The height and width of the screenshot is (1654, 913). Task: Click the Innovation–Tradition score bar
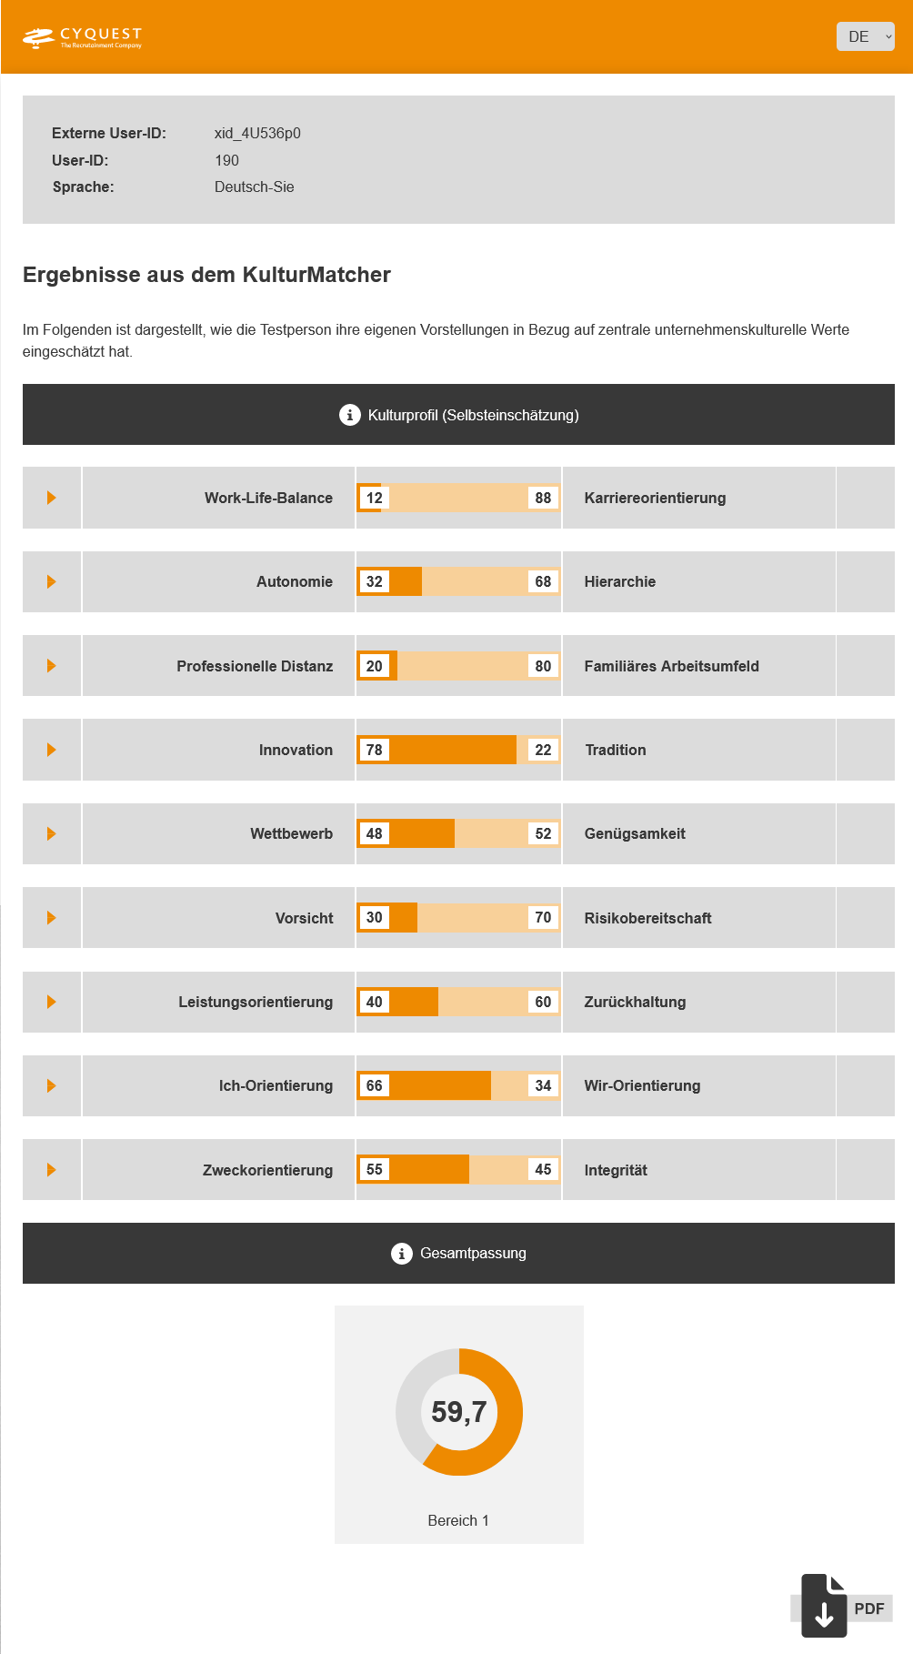pyautogui.click(x=458, y=750)
